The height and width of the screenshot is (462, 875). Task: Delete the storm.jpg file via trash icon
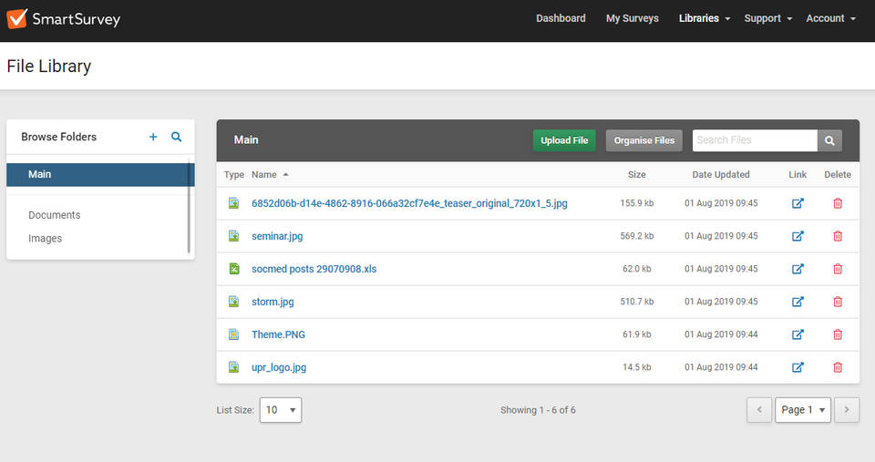838,302
